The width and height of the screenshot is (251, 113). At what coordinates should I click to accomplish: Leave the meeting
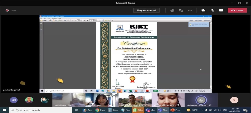(x=237, y=10)
